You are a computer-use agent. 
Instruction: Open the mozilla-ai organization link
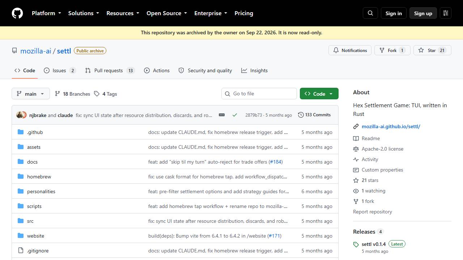pyautogui.click(x=36, y=51)
